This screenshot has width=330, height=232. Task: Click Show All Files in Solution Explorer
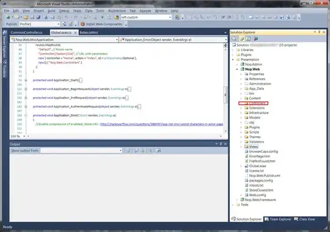click(x=242, y=38)
